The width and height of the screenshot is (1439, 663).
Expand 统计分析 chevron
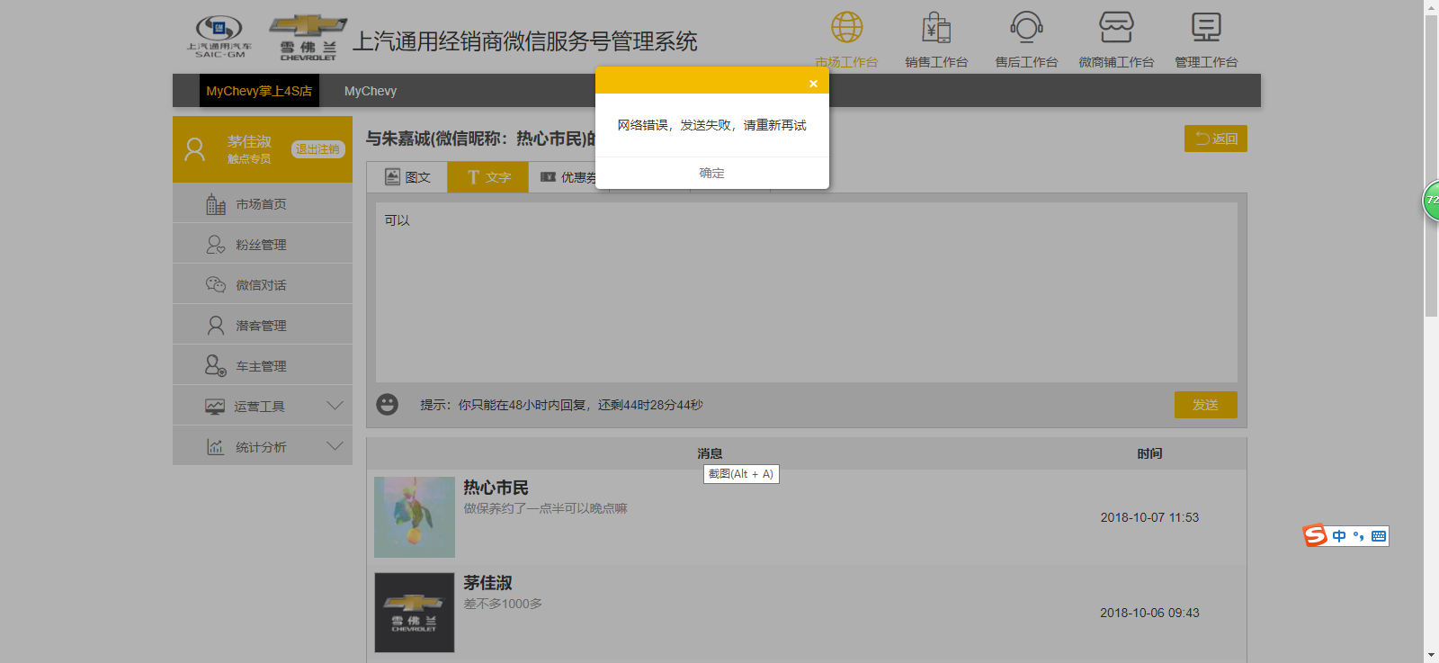[335, 446]
